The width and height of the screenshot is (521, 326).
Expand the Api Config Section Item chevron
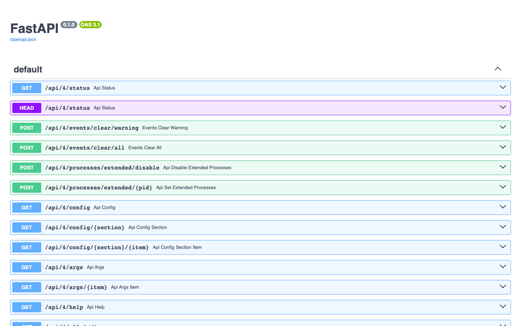(x=503, y=247)
